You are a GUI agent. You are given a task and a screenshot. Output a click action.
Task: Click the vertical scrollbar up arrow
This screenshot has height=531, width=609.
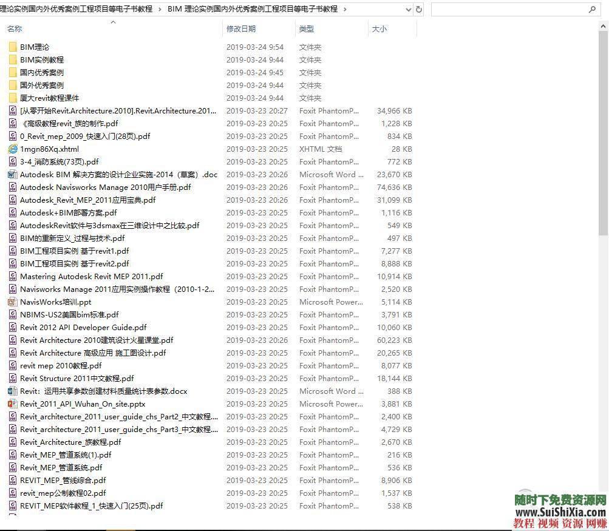click(603, 26)
